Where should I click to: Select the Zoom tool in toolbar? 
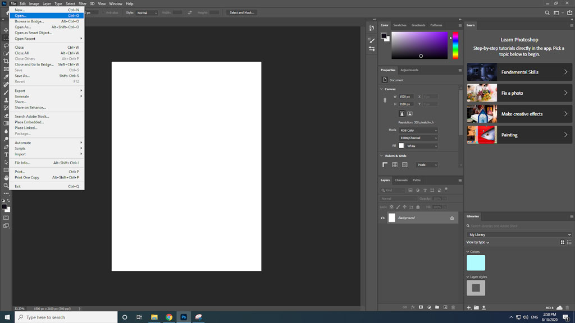pyautogui.click(x=6, y=186)
